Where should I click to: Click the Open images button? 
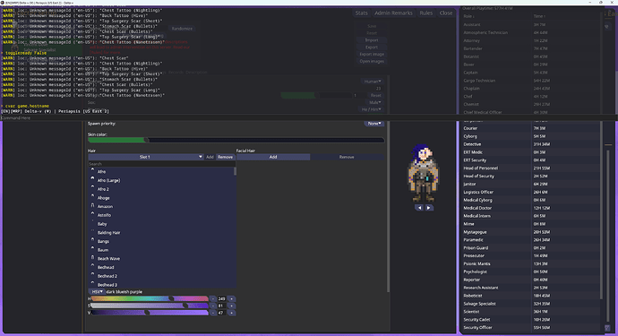tap(372, 61)
